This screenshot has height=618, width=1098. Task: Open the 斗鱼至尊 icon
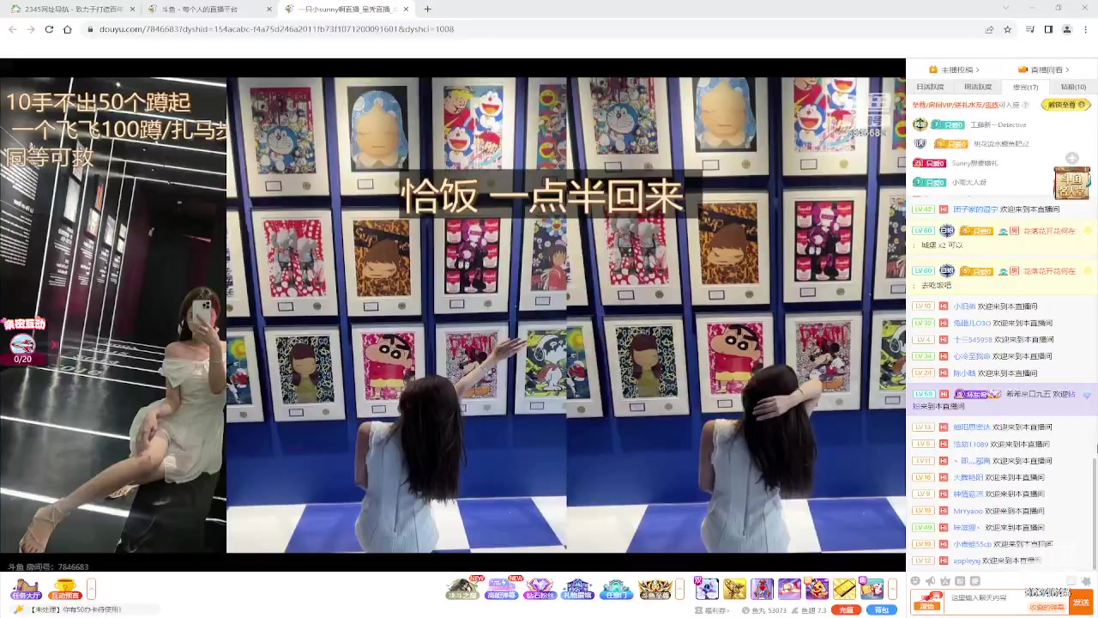click(x=655, y=589)
